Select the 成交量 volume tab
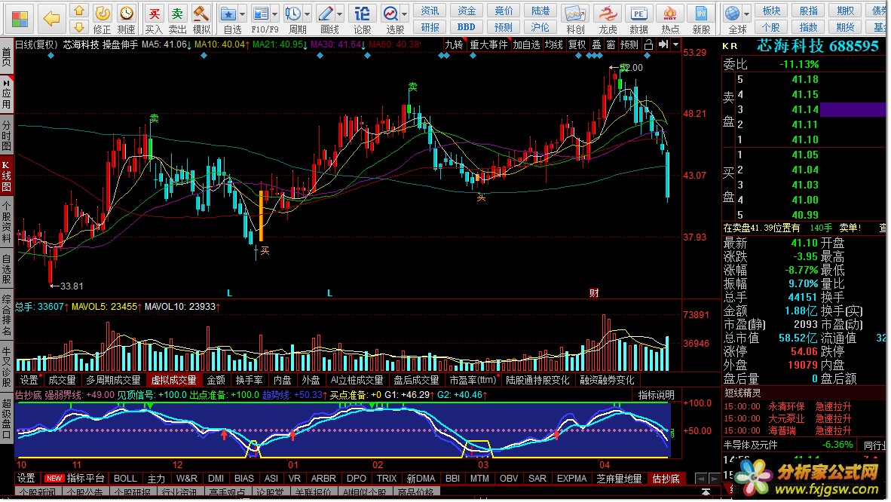 [62, 380]
